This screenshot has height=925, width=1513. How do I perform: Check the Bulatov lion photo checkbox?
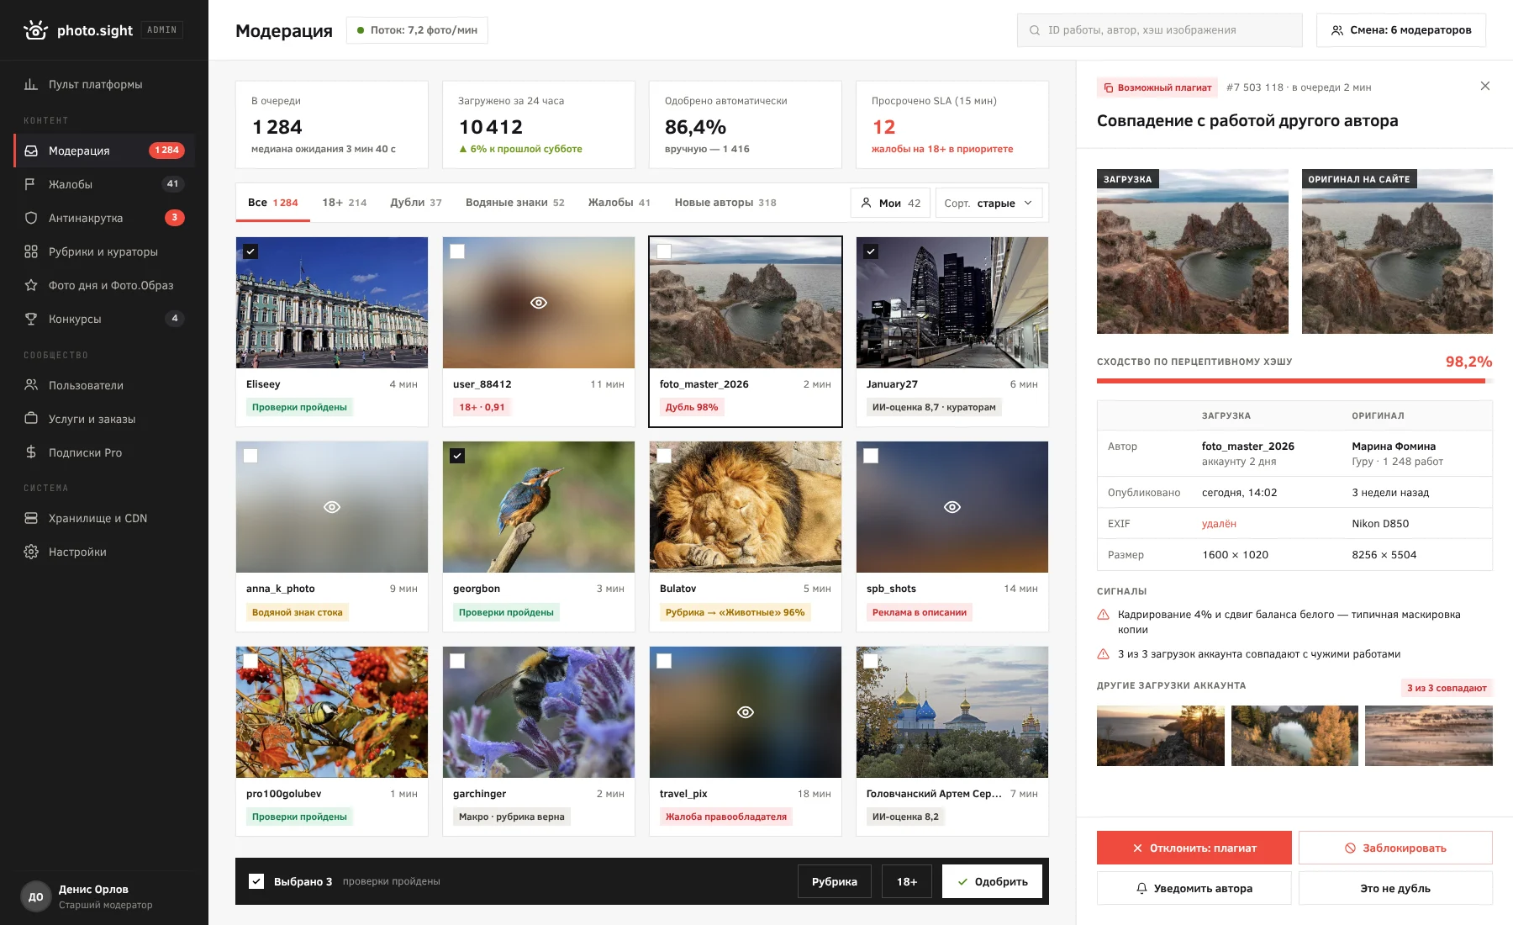coord(664,456)
